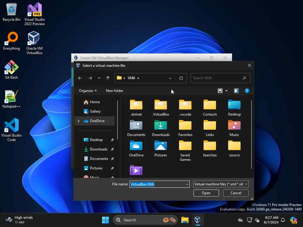Select the Music folder in file list
This screenshot has width=303, height=227.
pos(234,128)
